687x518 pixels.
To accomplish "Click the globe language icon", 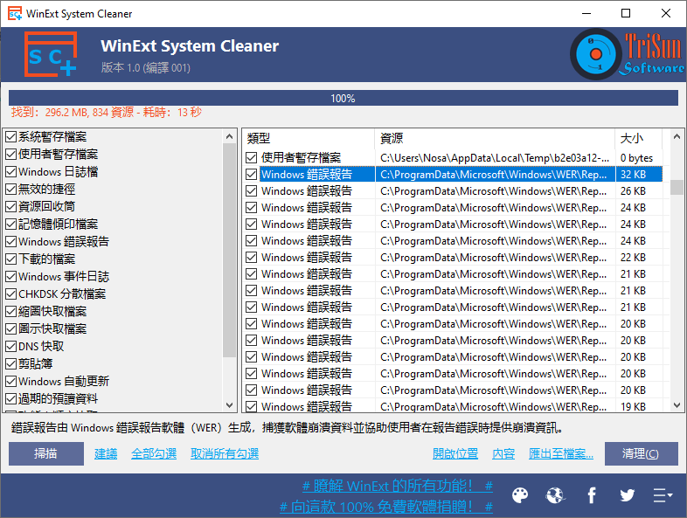I will pos(555,495).
